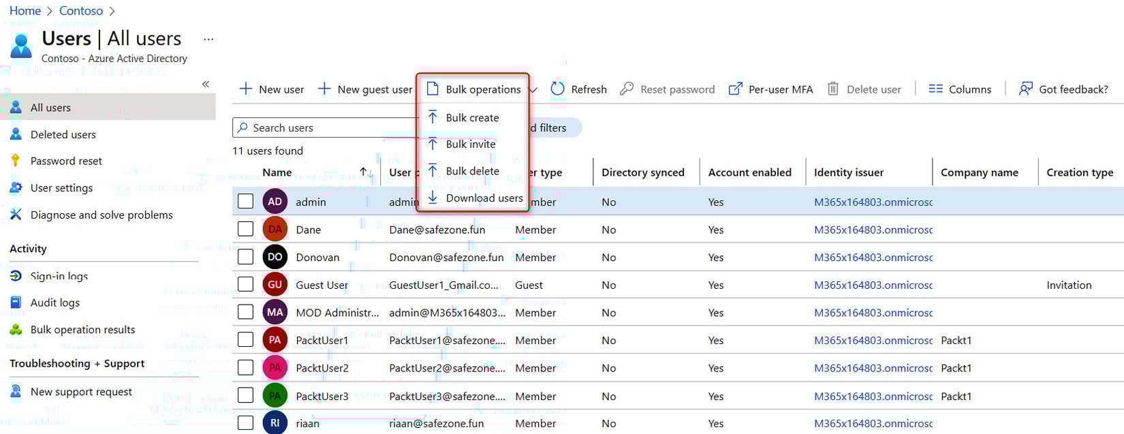
Task: Click the Account enabled column header
Action: click(749, 172)
